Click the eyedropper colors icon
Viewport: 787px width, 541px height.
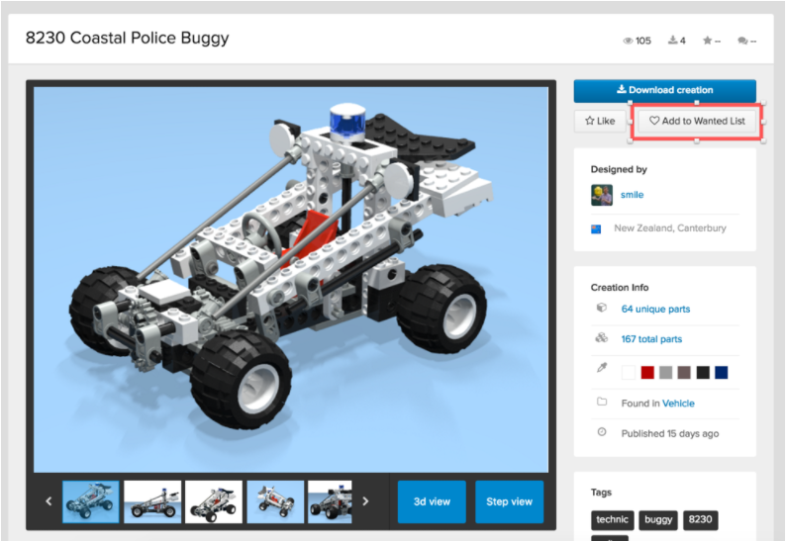[x=602, y=368]
